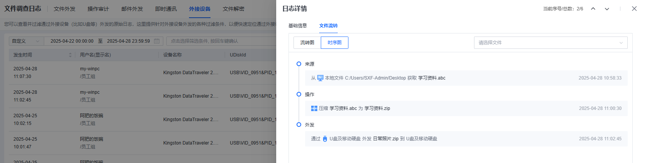Select the 外发 timeline node

[x=299, y=125]
